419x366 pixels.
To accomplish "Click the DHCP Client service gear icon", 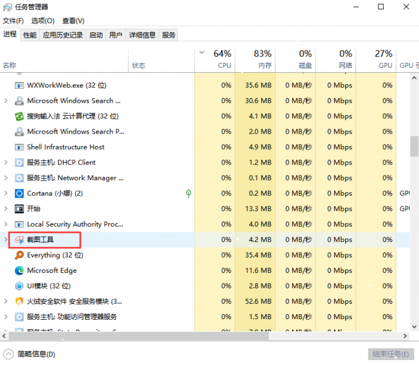I will point(19,163).
